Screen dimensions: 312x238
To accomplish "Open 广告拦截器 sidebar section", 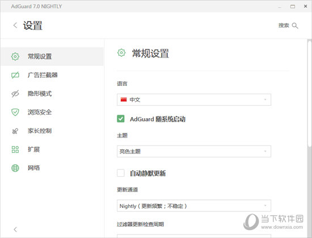I will [52, 75].
